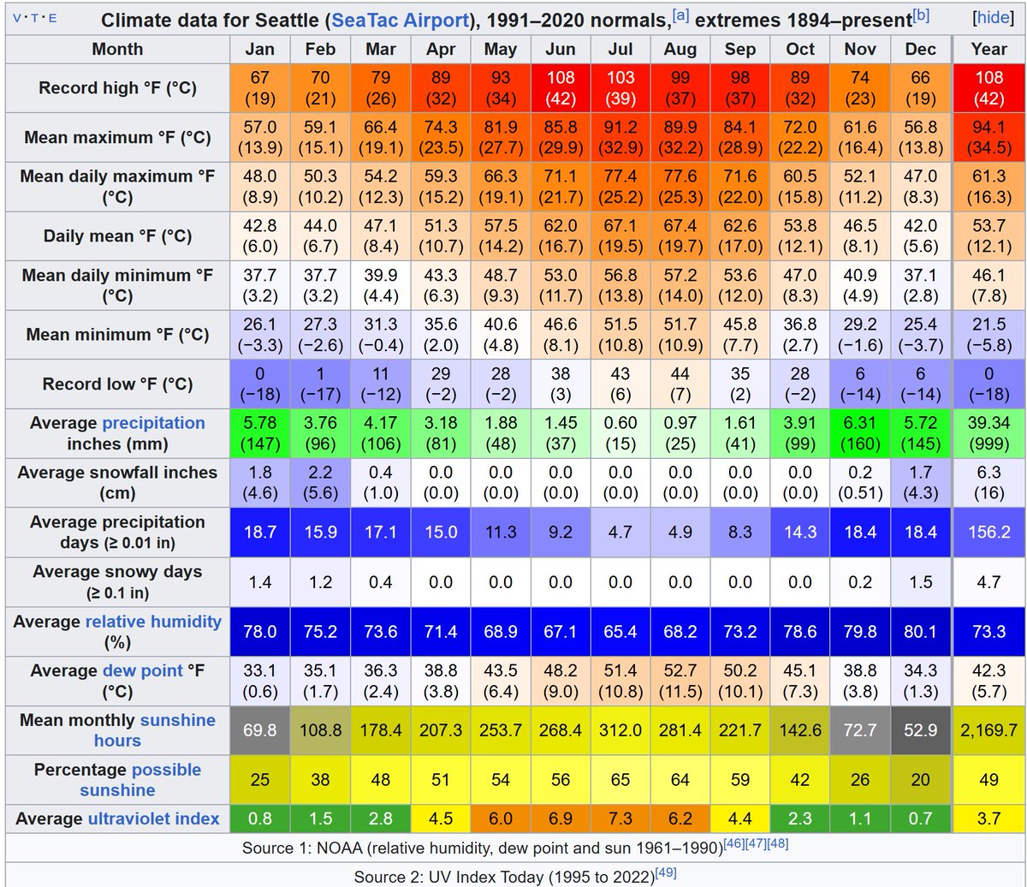This screenshot has width=1027, height=887.
Task: Select Year sunshine hours cell 2,169.7
Action: pos(988,730)
